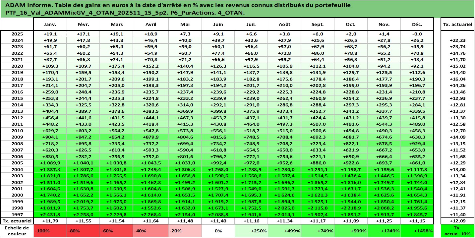Click the 'Mars' column header
Screen dimensions: 475x238
117,25
